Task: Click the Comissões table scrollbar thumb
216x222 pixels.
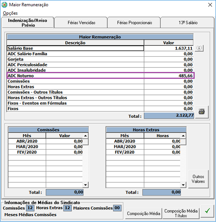Action: click(x=85, y=142)
